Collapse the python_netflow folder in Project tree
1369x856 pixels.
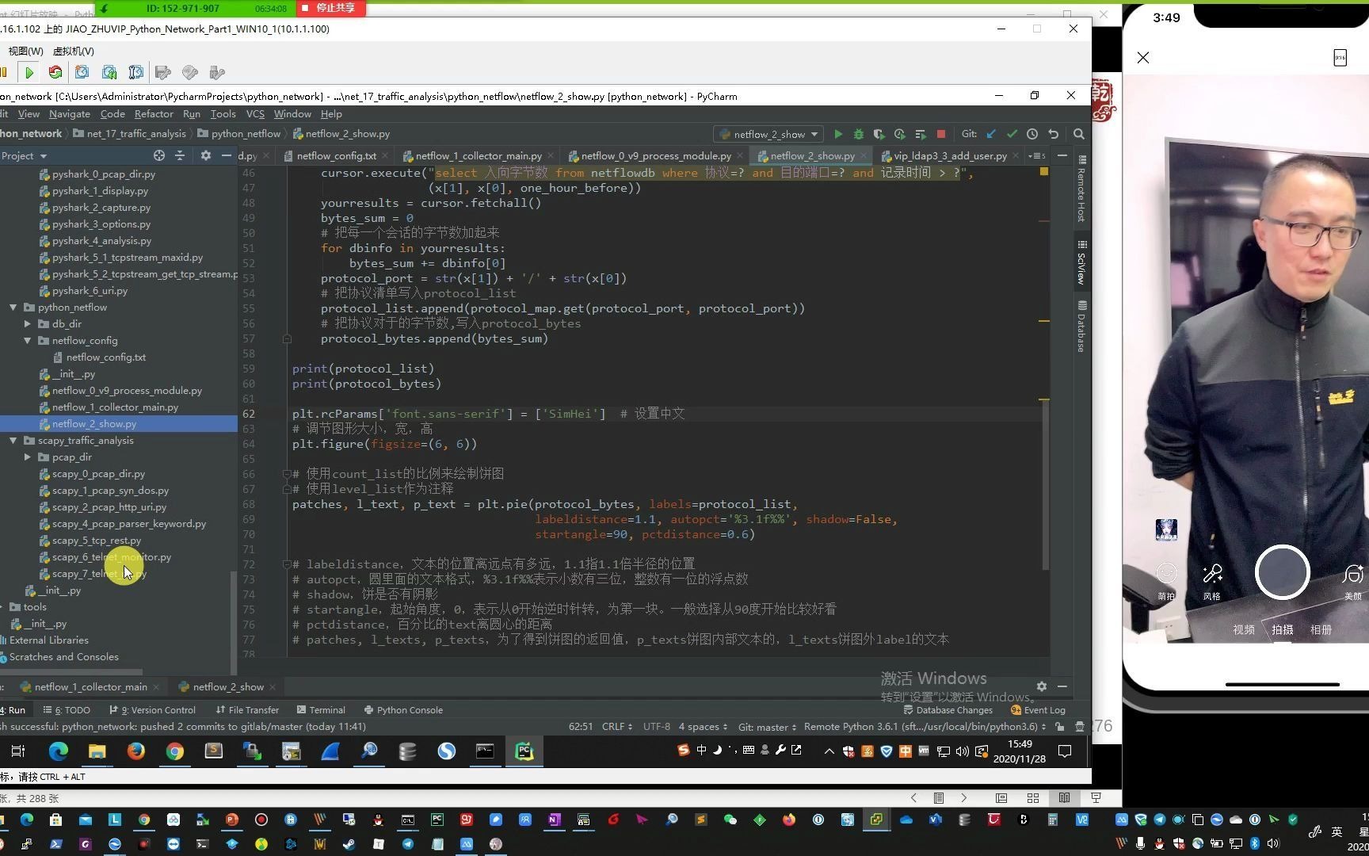pyautogui.click(x=13, y=307)
